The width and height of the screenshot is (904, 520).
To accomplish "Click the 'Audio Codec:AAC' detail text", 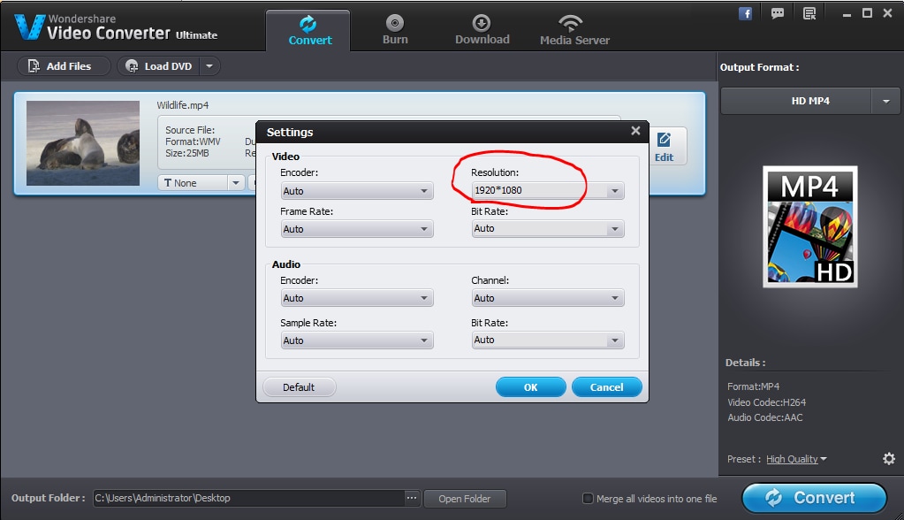I will tap(764, 417).
